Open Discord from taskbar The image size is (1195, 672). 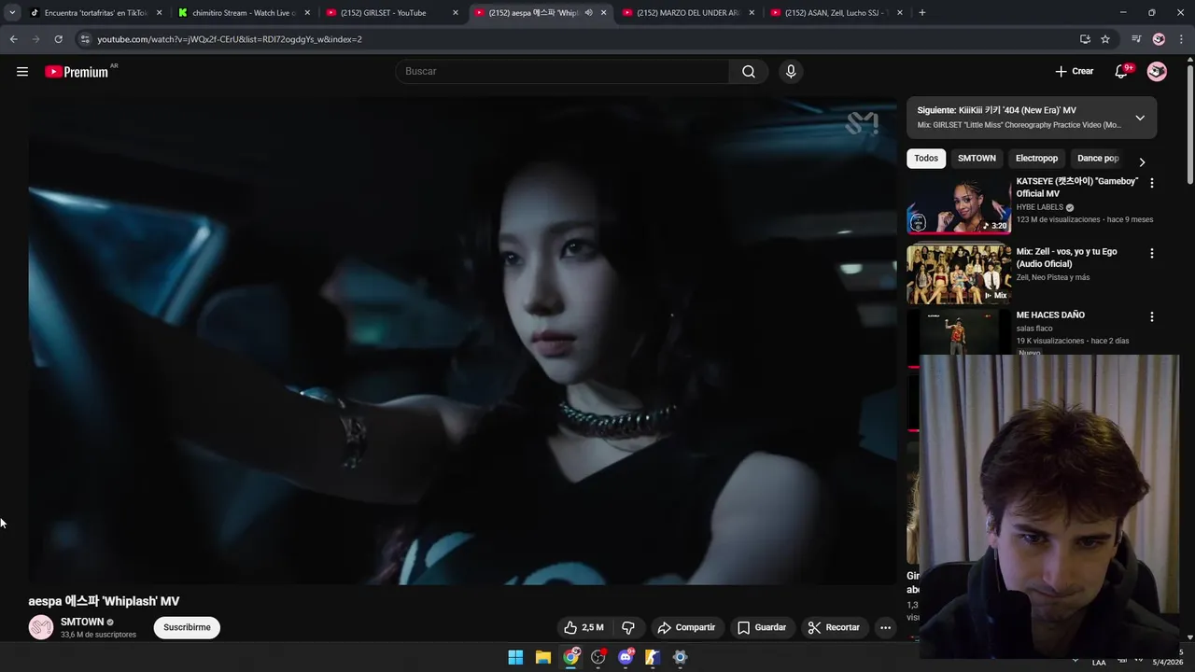click(626, 657)
